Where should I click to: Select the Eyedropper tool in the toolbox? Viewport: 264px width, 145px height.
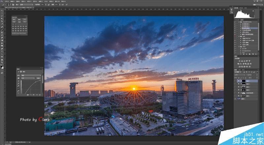pos(2,23)
